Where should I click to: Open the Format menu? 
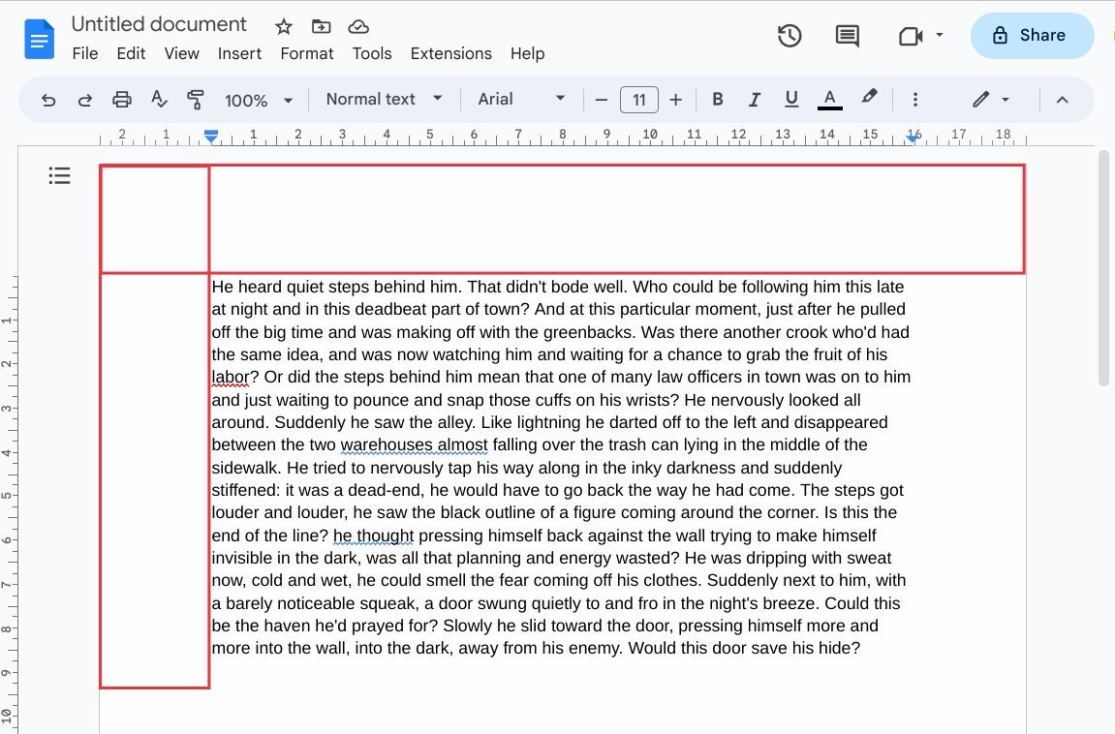[306, 54]
